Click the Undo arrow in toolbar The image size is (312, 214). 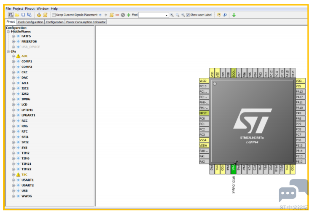click(x=100, y=15)
